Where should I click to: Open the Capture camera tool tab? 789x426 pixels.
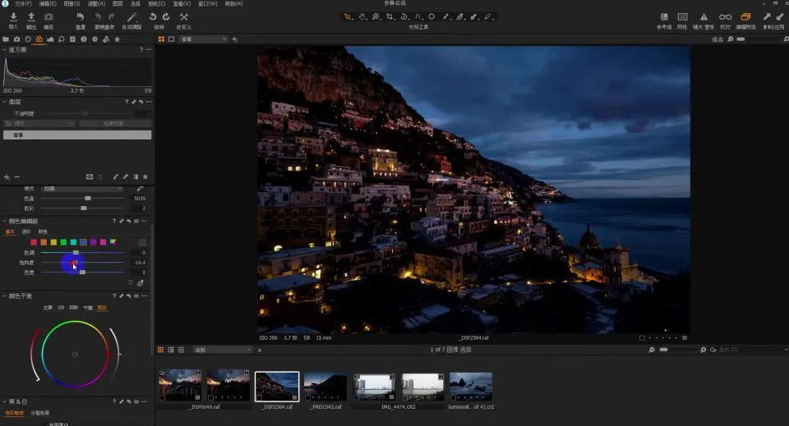[17, 39]
